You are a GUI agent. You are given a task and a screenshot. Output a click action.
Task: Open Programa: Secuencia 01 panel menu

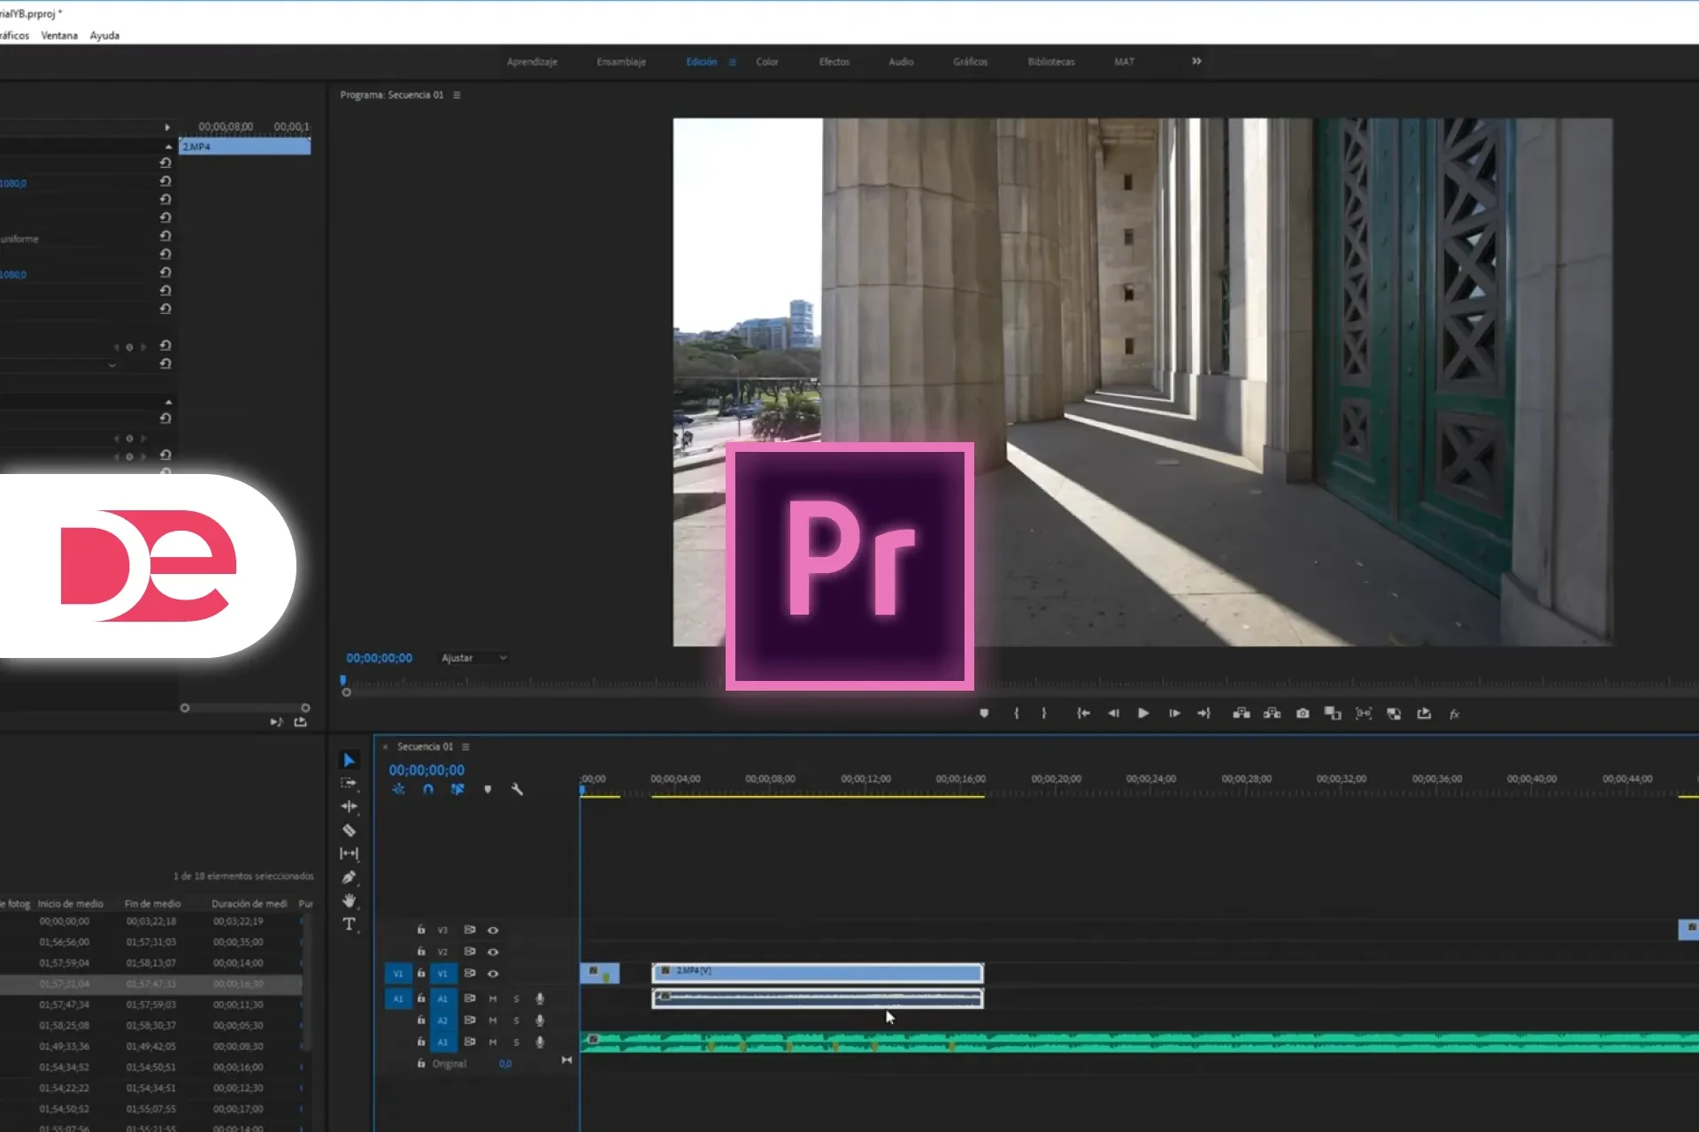pyautogui.click(x=457, y=95)
